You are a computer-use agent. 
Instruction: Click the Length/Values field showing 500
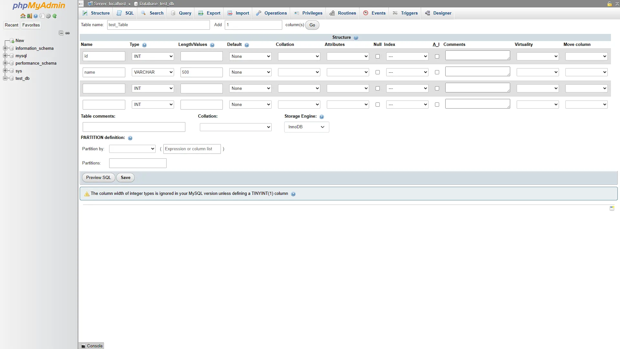(201, 72)
